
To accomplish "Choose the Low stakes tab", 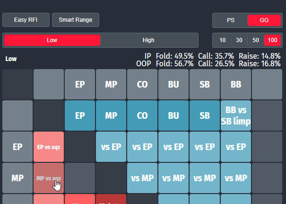I will (x=52, y=40).
